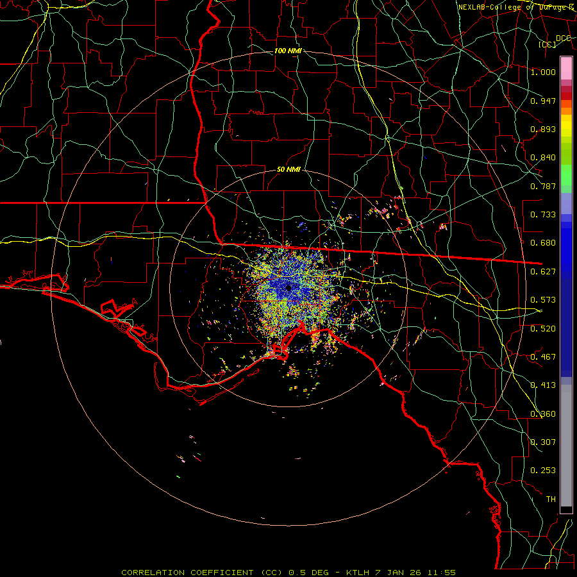Viewport: 577px width, 577px height.
Task: Pick the red segment of the color bar
Action: click(x=566, y=96)
